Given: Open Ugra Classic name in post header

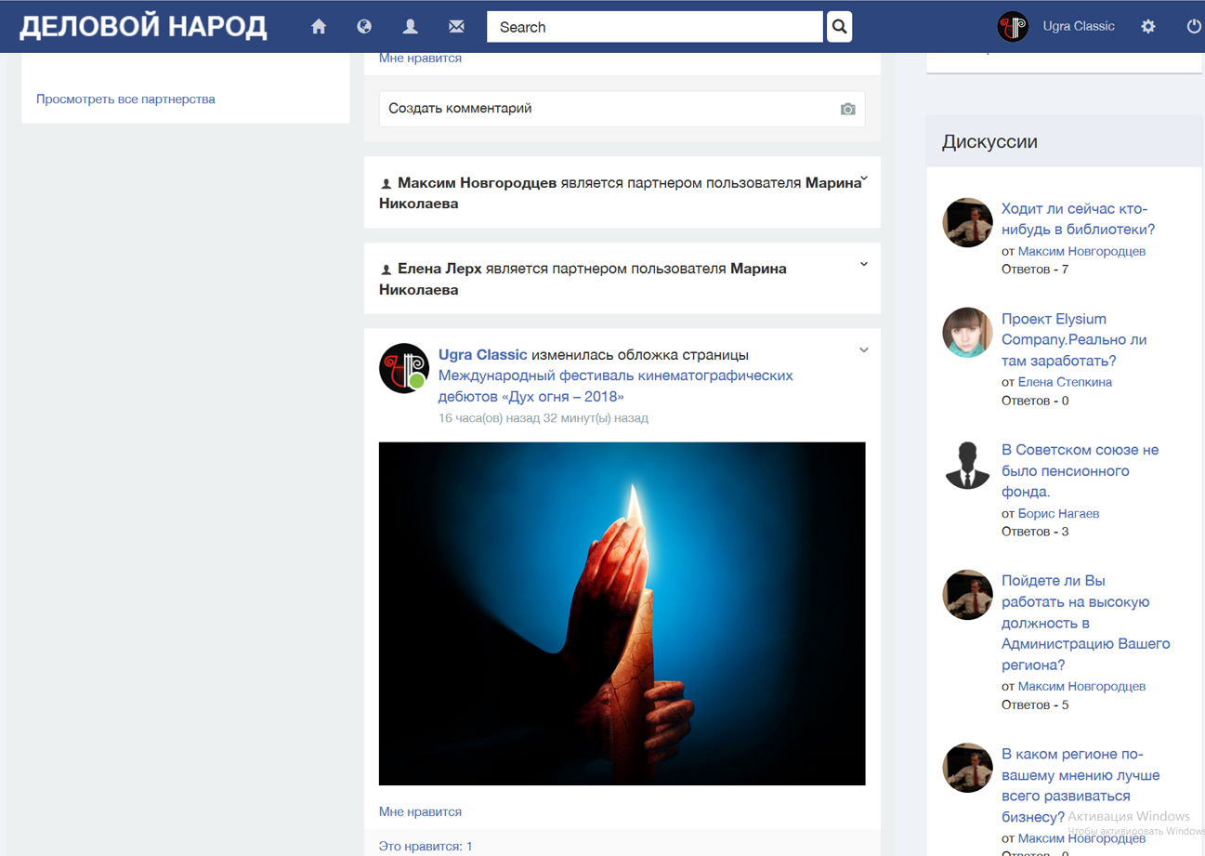Looking at the screenshot, I should tap(482, 355).
